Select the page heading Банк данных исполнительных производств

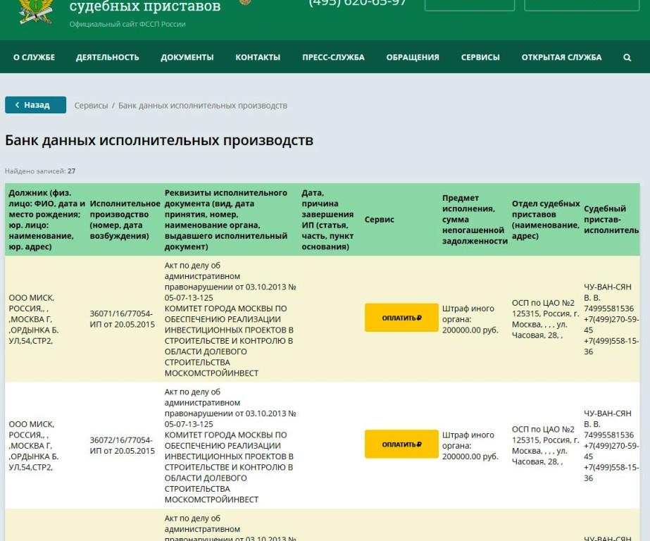tap(159, 140)
